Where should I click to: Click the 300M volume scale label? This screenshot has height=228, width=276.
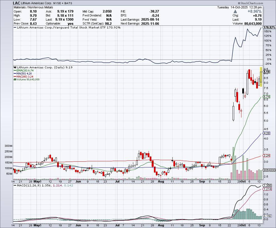point(8,146)
